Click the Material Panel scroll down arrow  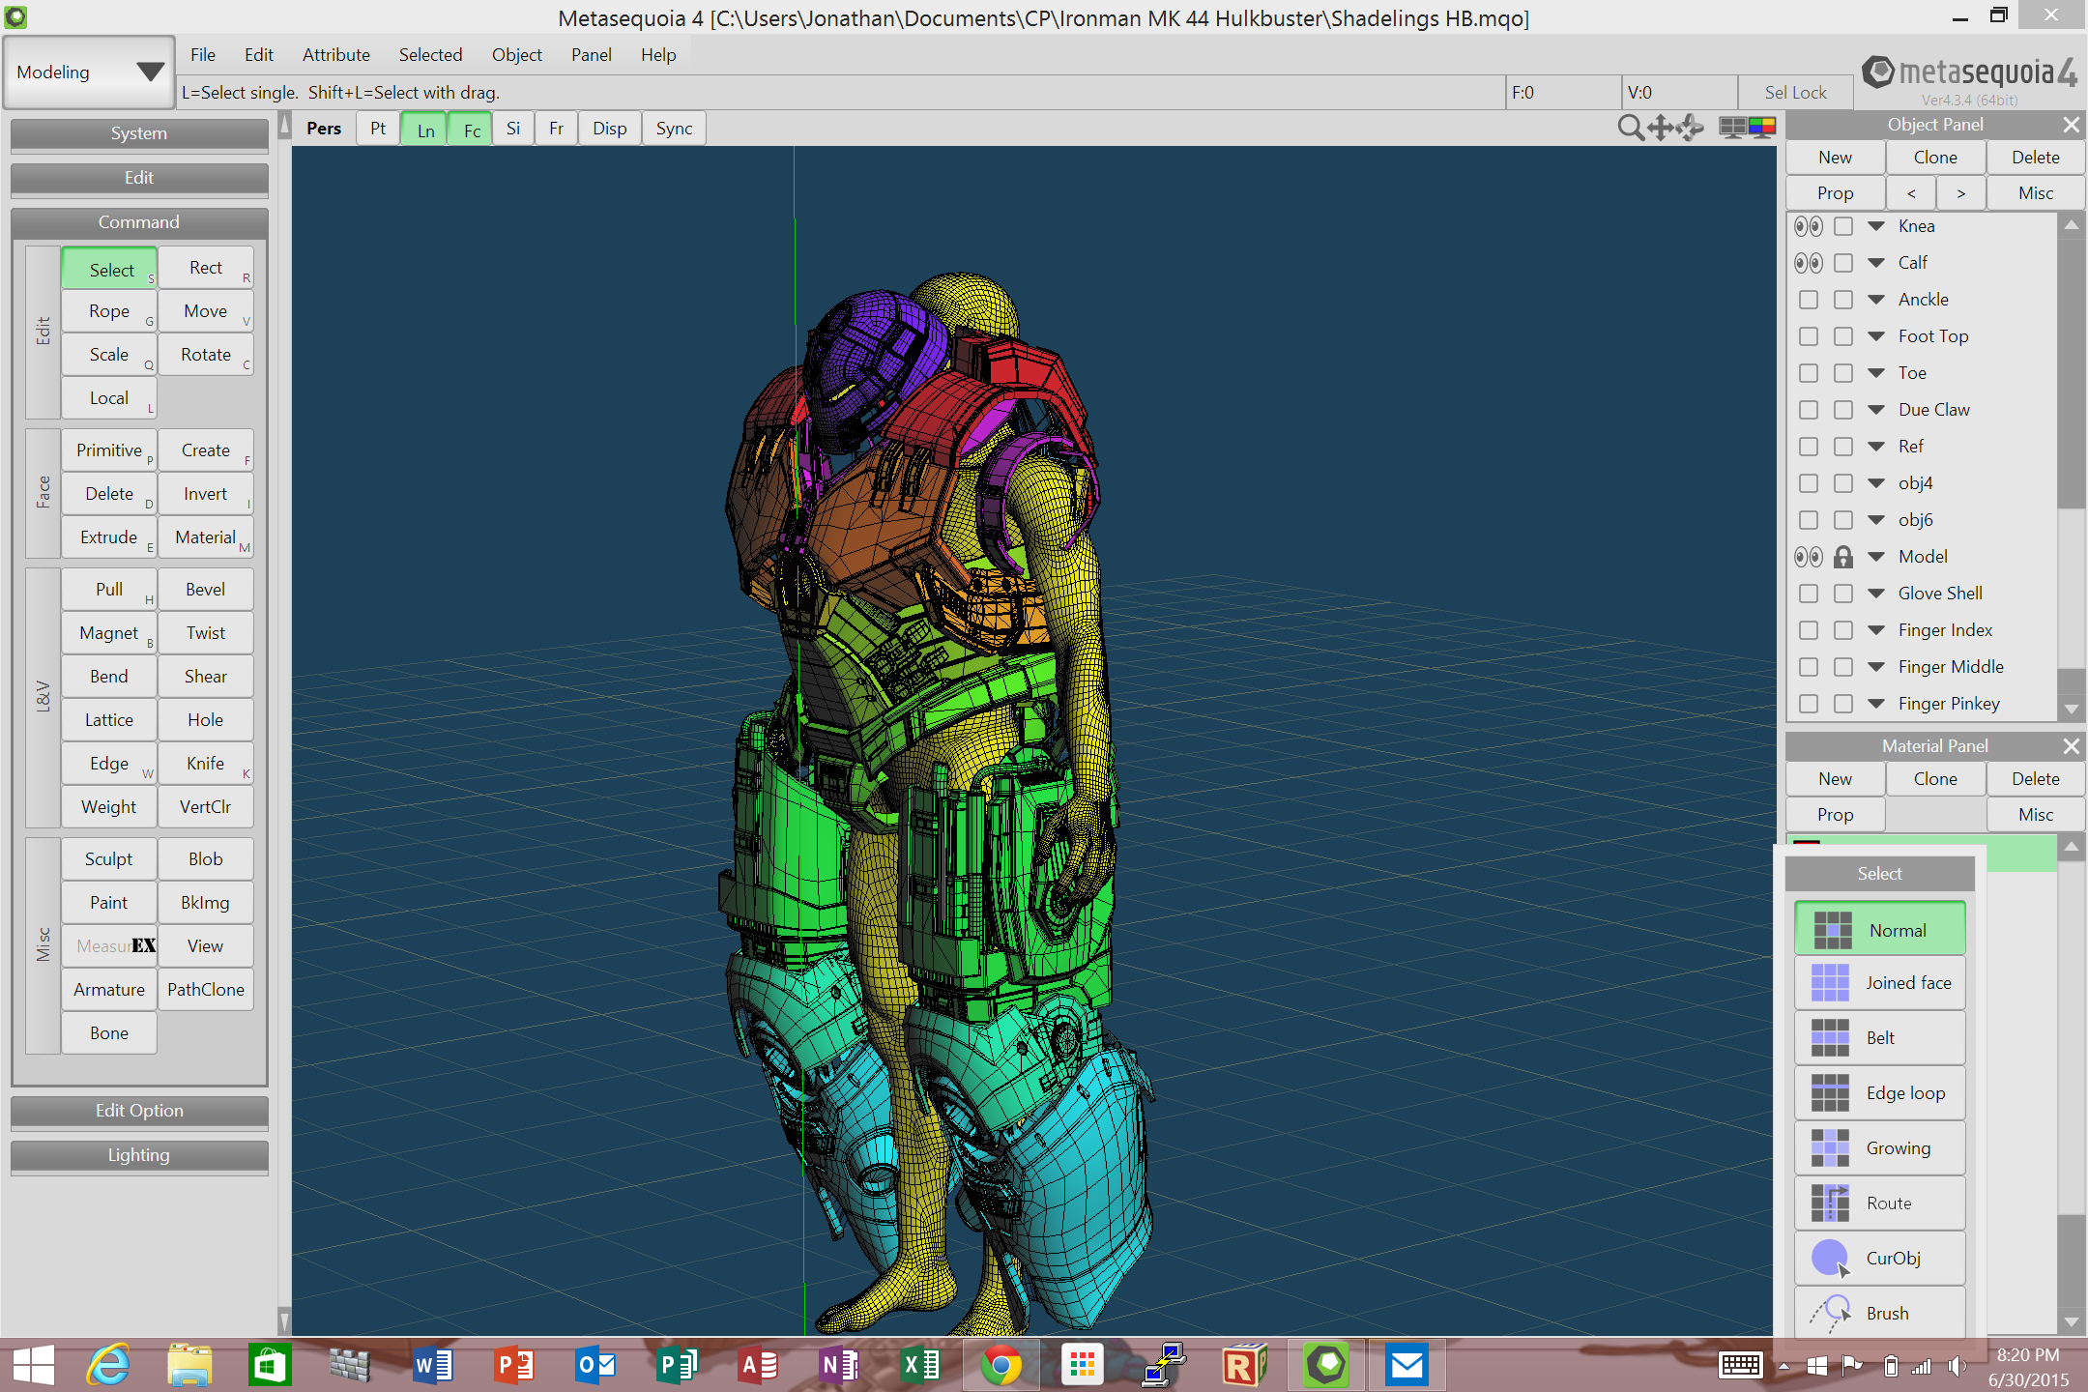(2071, 1321)
